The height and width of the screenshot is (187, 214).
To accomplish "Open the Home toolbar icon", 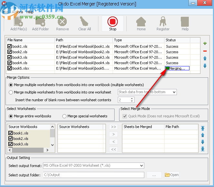I will click(141, 24).
